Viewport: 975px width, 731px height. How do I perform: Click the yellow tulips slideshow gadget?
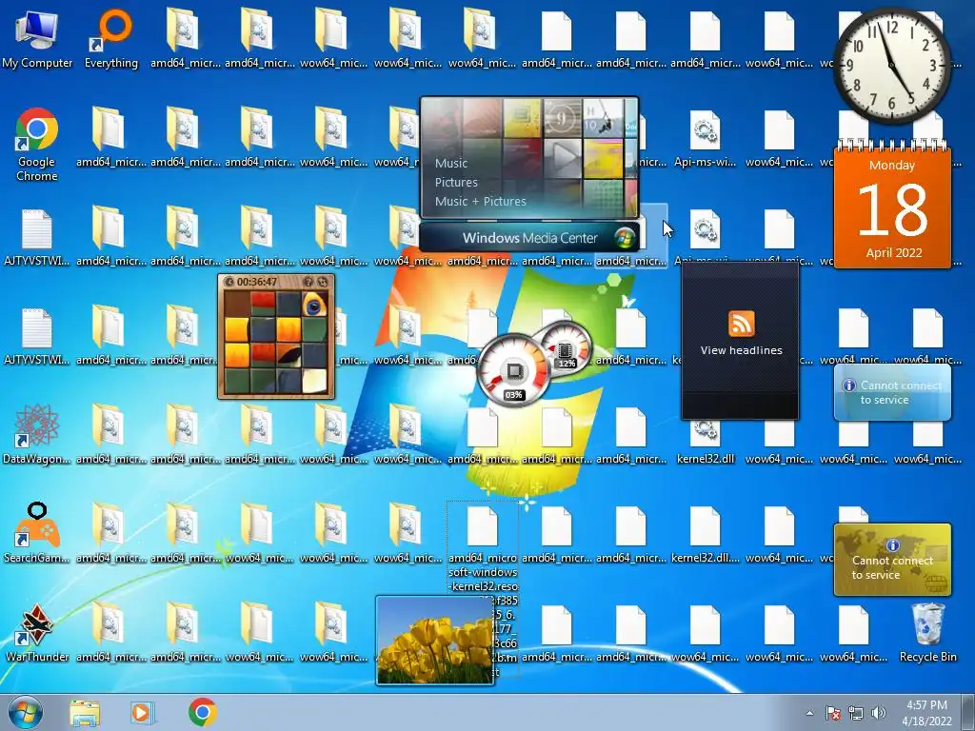(x=435, y=641)
